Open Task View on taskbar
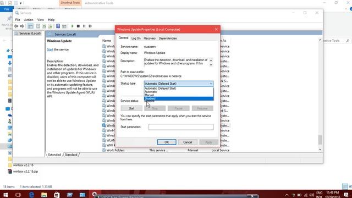This screenshot has height=198, width=352. 18,195
